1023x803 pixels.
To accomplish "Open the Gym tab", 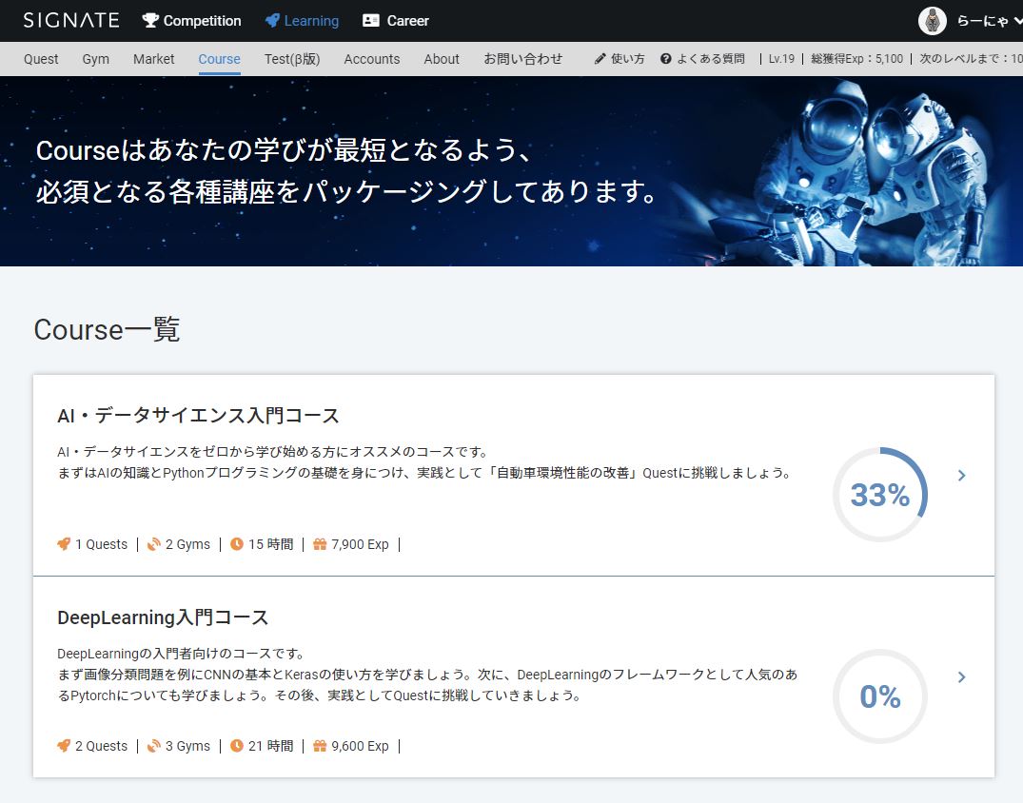I will (x=95, y=59).
